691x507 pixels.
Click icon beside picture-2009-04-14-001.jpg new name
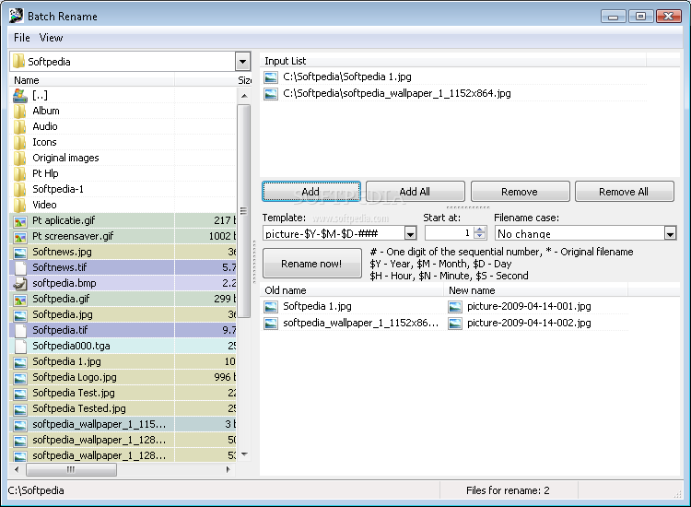pos(455,307)
